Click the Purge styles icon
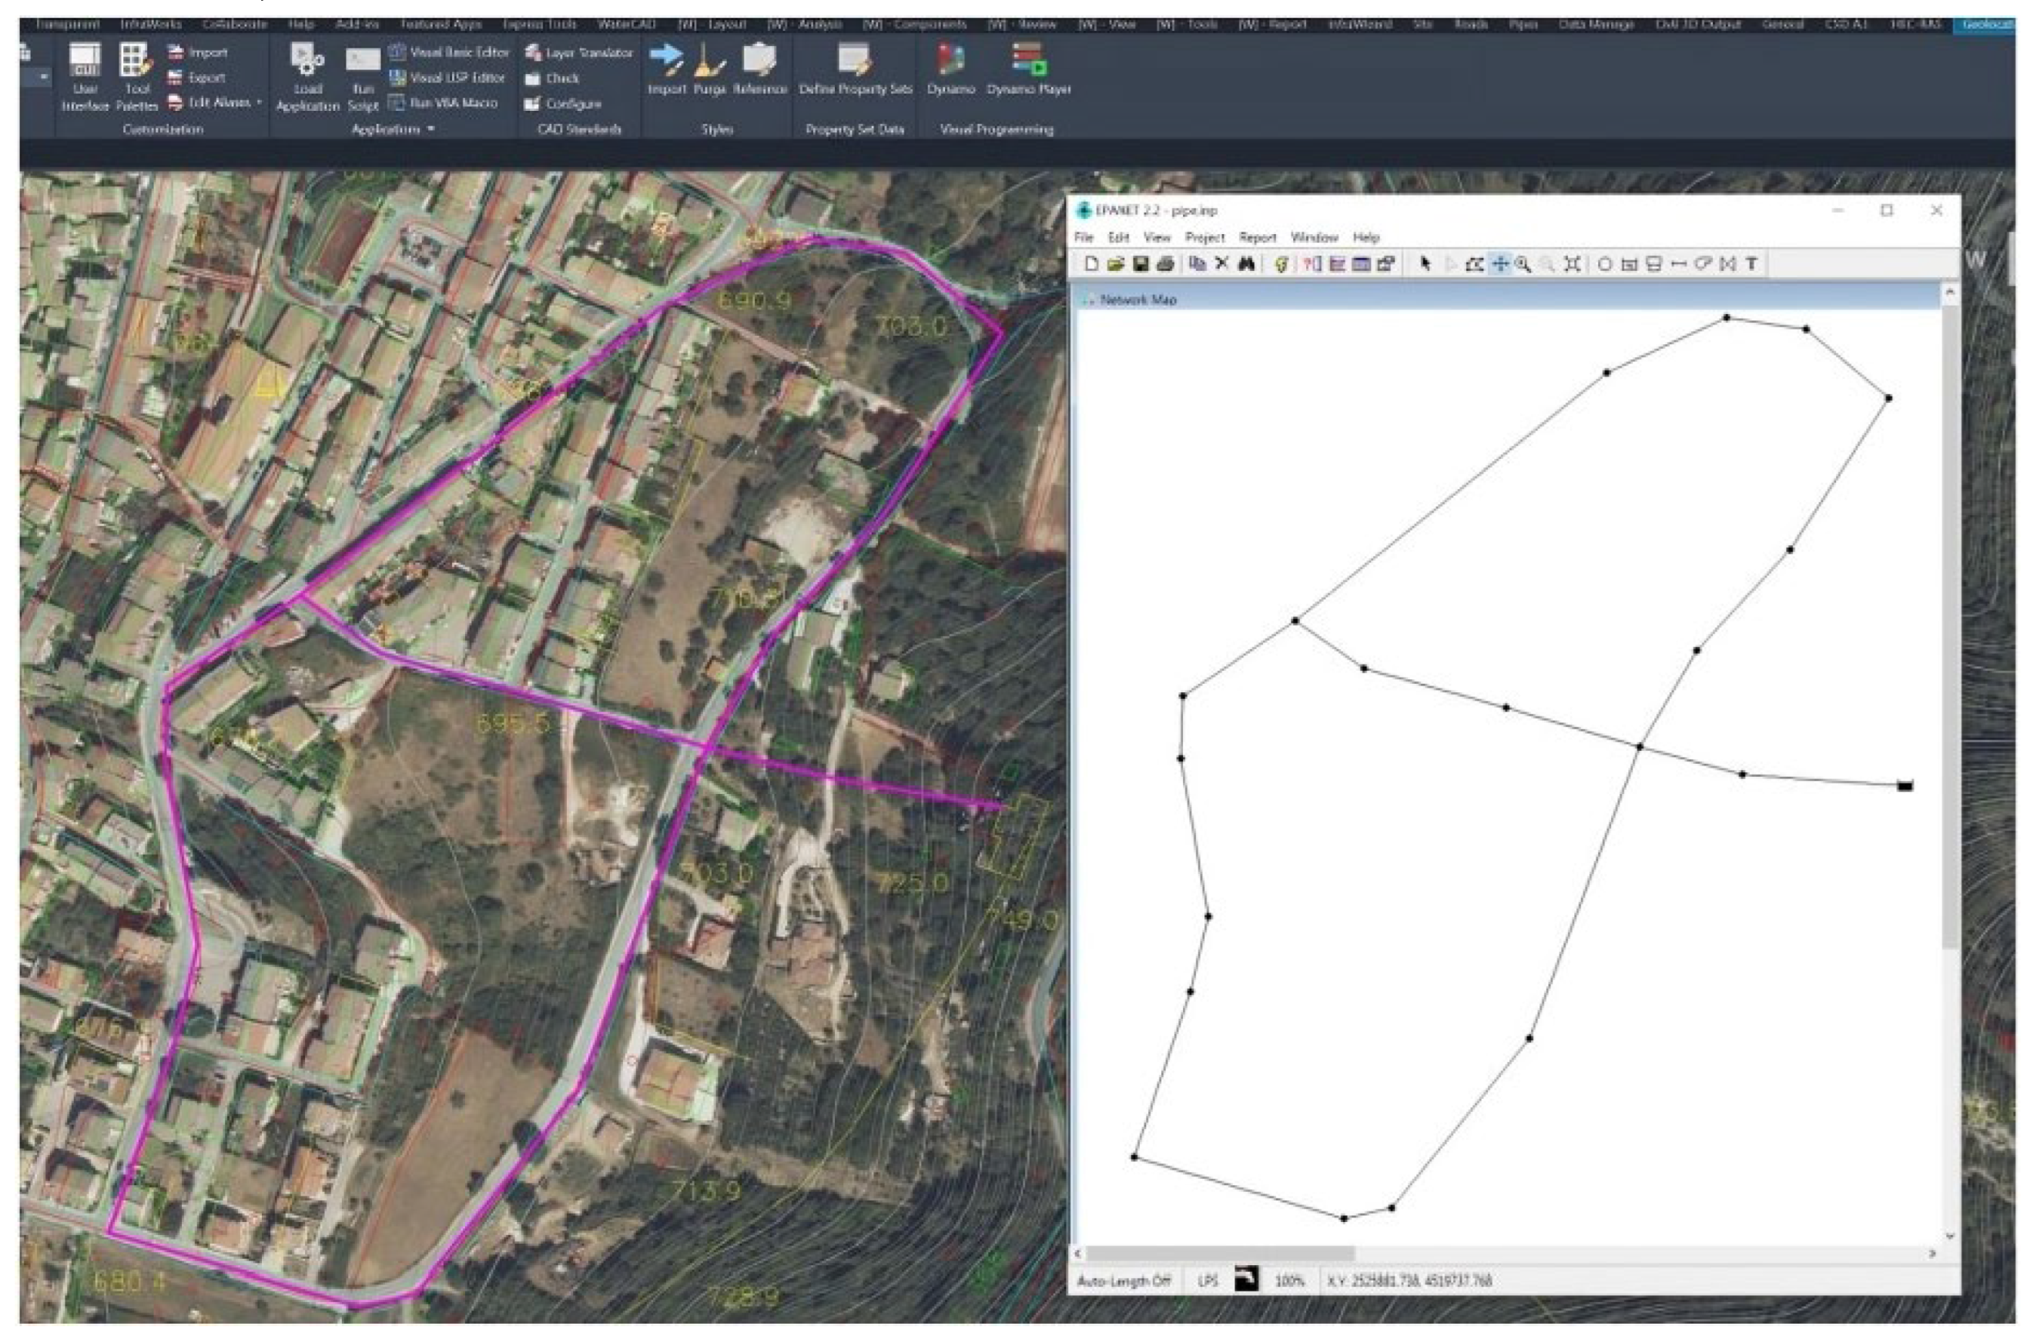This screenshot has width=2030, height=1336. (x=708, y=72)
